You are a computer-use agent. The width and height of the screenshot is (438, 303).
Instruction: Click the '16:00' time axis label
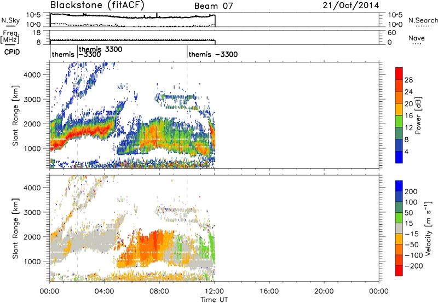pyautogui.click(x=269, y=292)
